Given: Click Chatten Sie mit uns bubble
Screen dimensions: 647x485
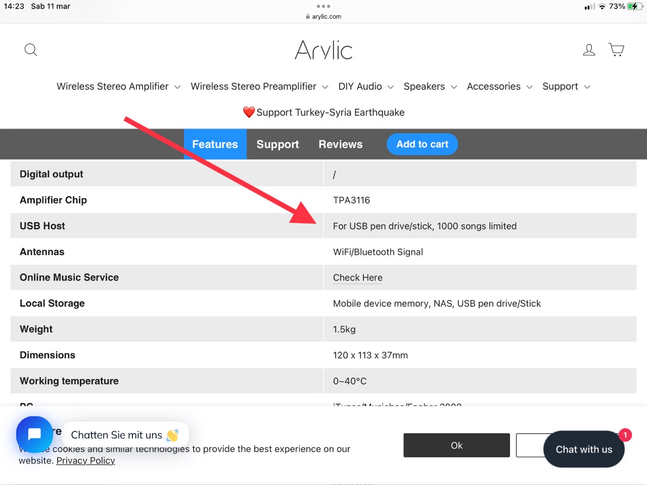Looking at the screenshot, I should [125, 435].
